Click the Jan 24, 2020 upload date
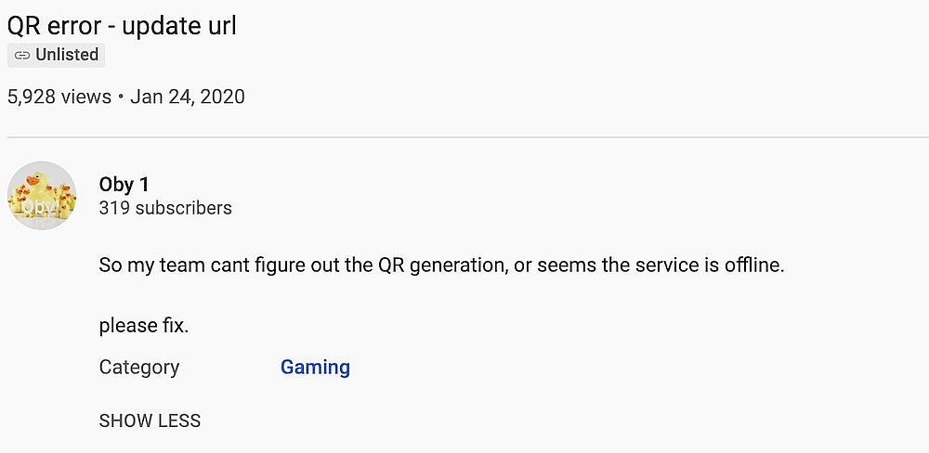The width and height of the screenshot is (929, 453). tap(188, 97)
